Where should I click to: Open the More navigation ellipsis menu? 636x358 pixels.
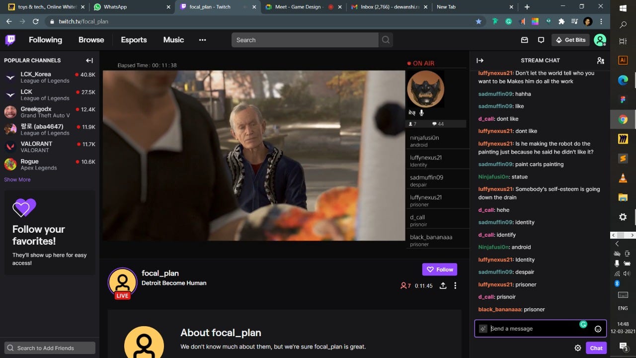tap(202, 40)
